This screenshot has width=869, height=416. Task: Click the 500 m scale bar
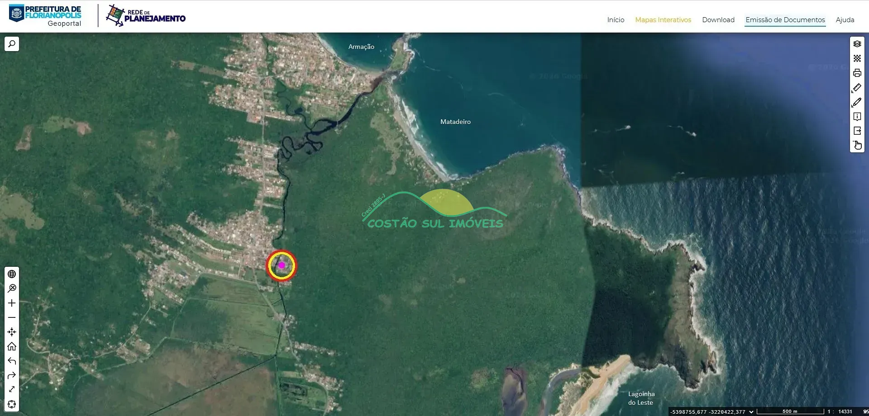pyautogui.click(x=790, y=411)
